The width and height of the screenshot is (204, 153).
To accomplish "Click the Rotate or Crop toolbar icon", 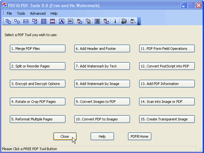I will (x=35, y=21).
